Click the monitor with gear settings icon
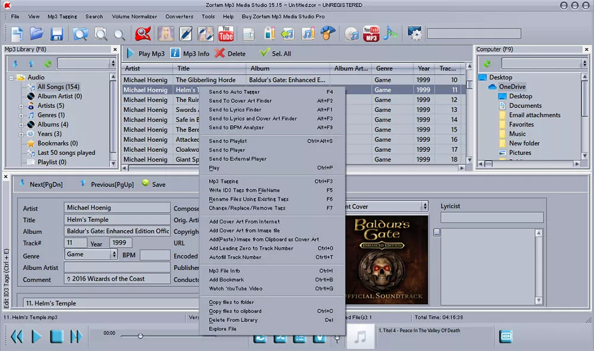This screenshot has height=351, width=594. 415,33
